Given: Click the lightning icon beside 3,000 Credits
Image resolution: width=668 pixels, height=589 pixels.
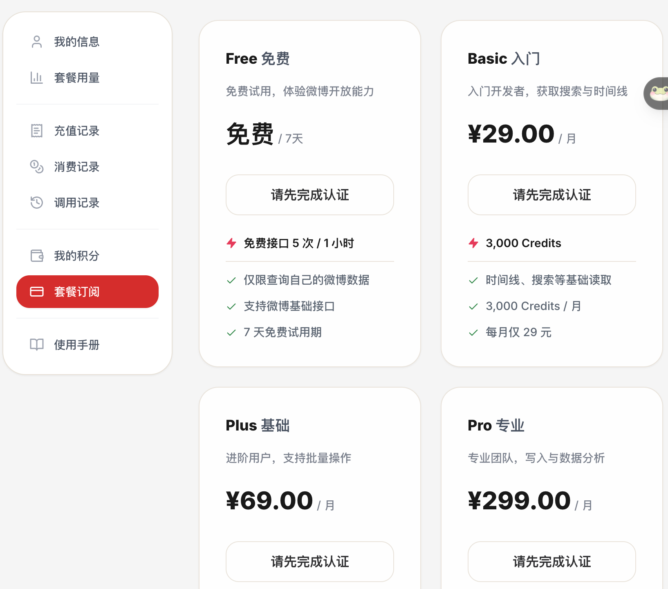Looking at the screenshot, I should click(473, 243).
